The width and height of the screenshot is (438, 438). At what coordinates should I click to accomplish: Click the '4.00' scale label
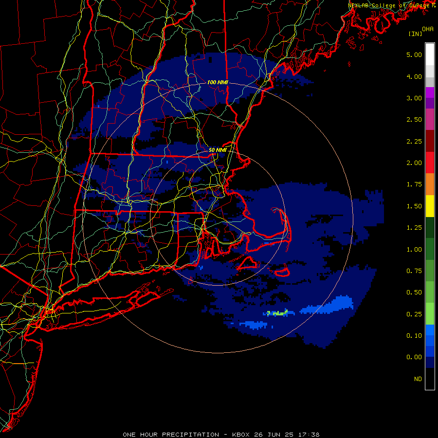tap(414, 76)
